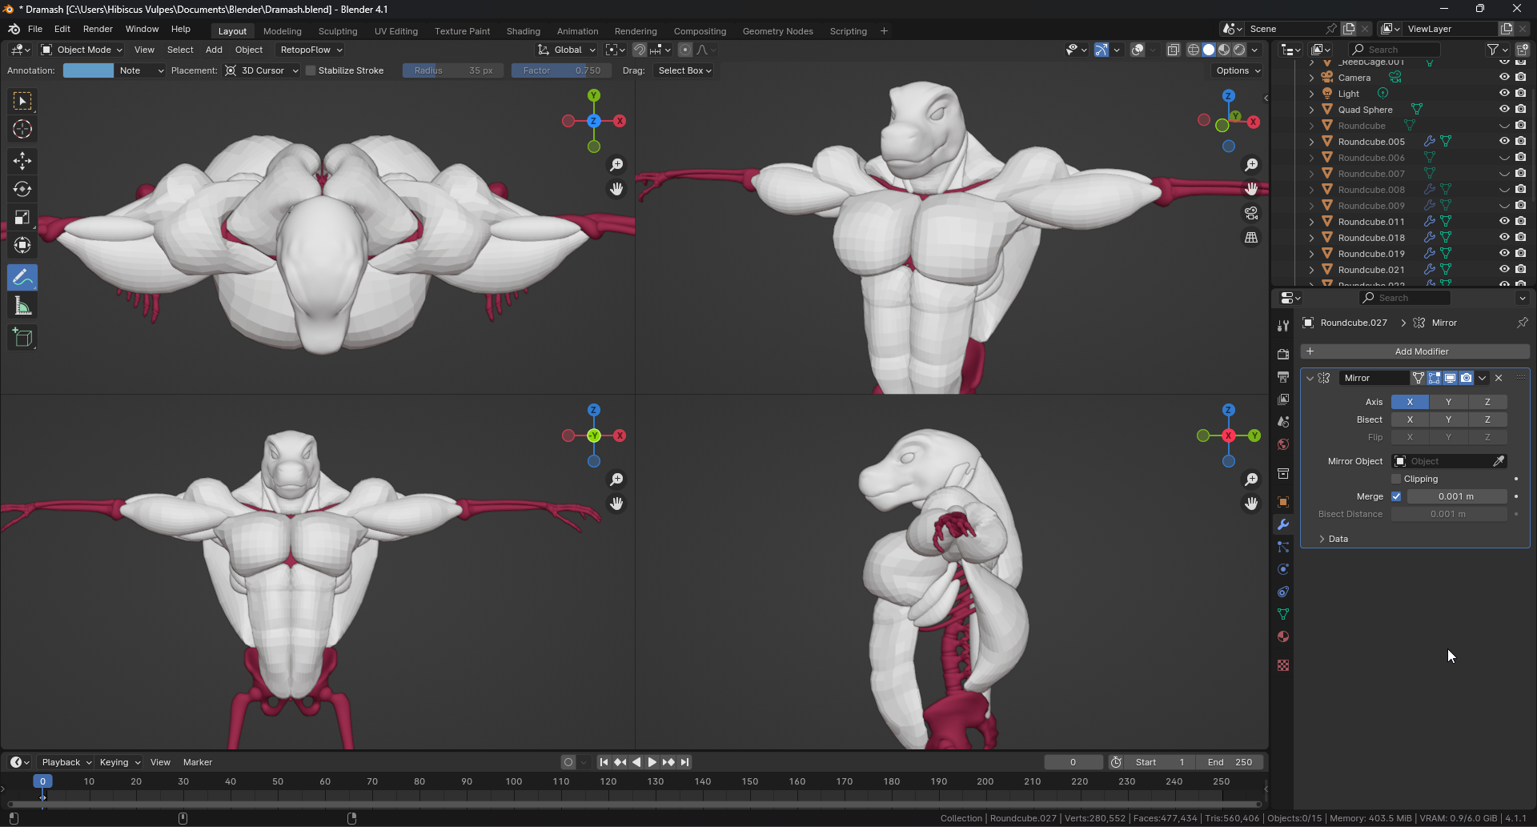Adjust the Factor slider
The image size is (1537, 827).
coord(561,70)
